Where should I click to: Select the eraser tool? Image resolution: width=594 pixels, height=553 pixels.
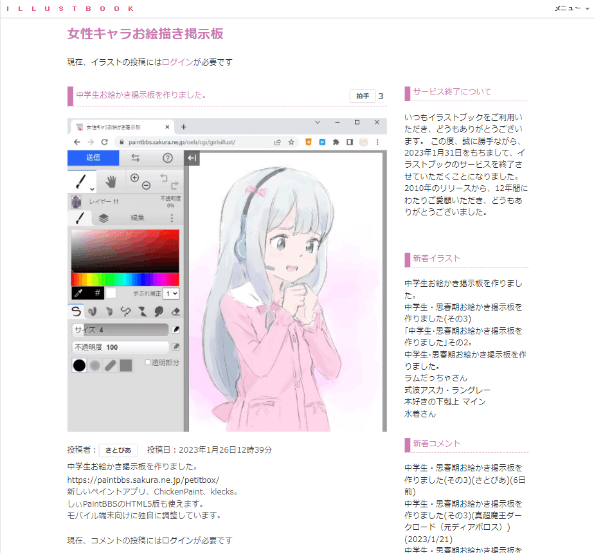(x=175, y=312)
